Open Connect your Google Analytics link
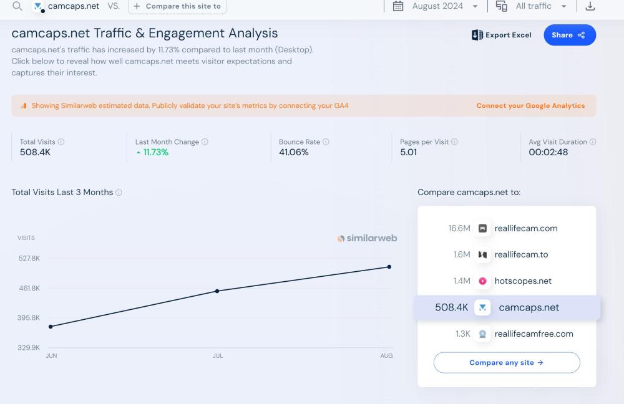The height and width of the screenshot is (404, 624). coord(530,106)
